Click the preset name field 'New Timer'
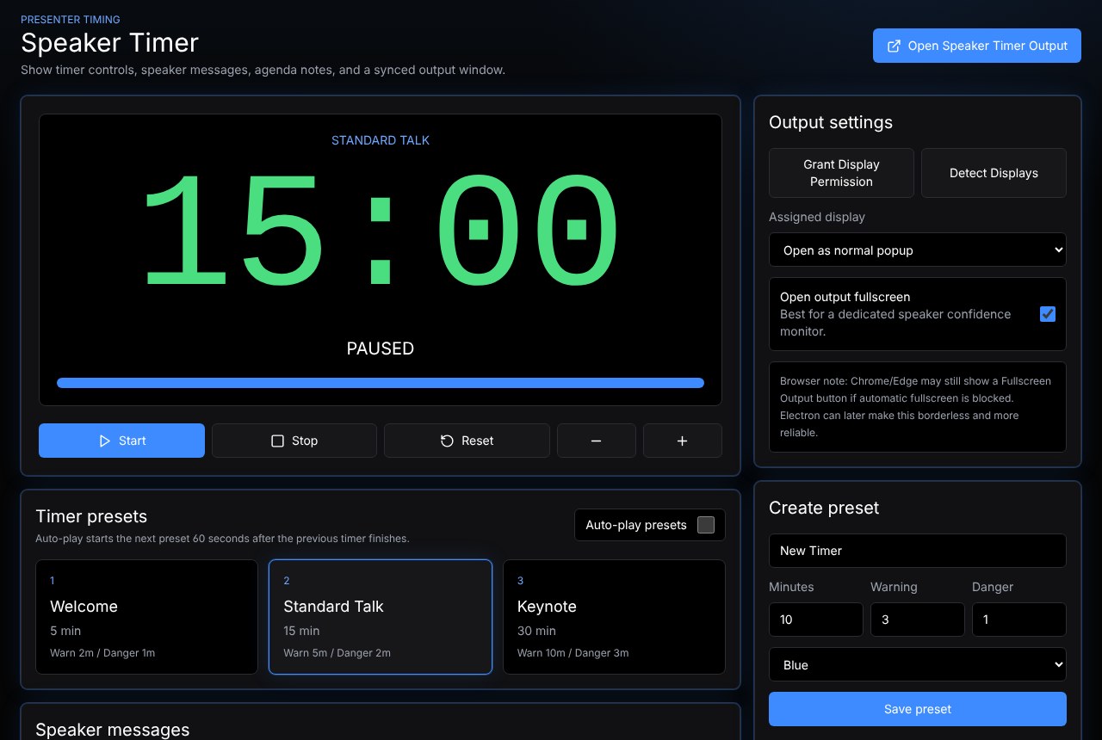1102x740 pixels. (918, 551)
